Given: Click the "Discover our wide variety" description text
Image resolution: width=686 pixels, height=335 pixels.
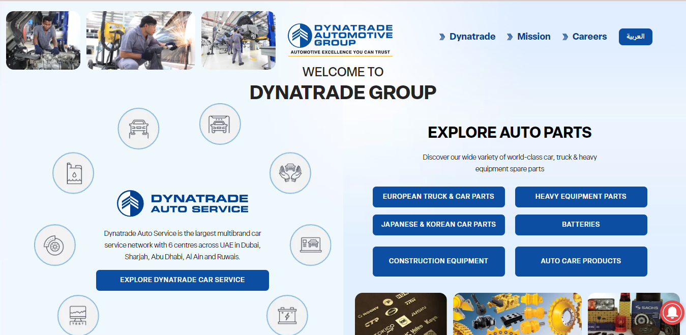Looking at the screenshot, I should [x=510, y=163].
